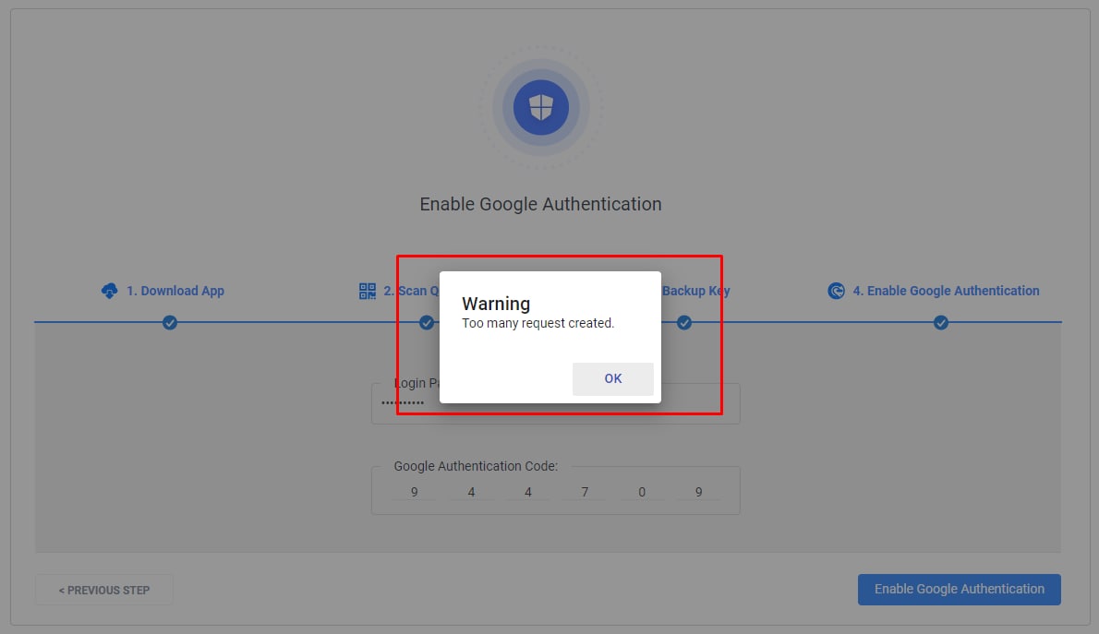
Task: Go back with Previous Step button
Action: pyautogui.click(x=103, y=590)
